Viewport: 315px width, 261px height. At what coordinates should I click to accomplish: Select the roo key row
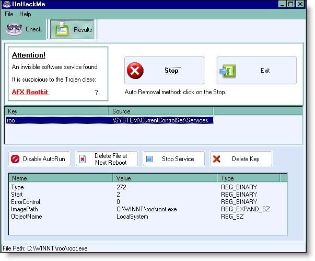click(110, 120)
